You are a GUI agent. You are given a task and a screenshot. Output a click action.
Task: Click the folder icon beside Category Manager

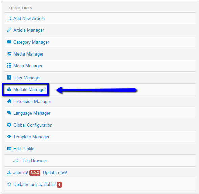click(9, 42)
